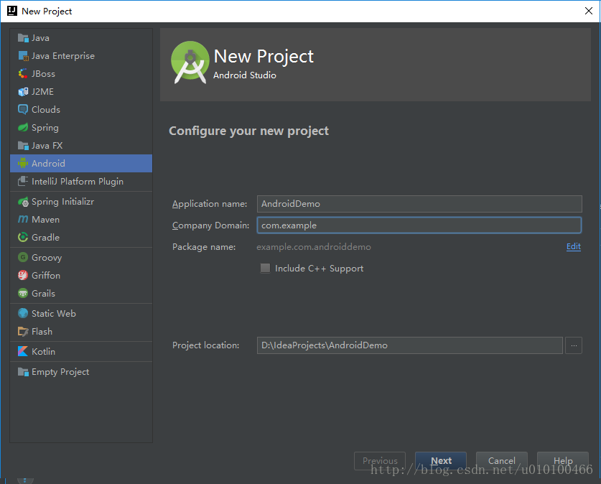Focus the Company Domain field
Viewport: 601px width, 484px height.
coord(419,225)
